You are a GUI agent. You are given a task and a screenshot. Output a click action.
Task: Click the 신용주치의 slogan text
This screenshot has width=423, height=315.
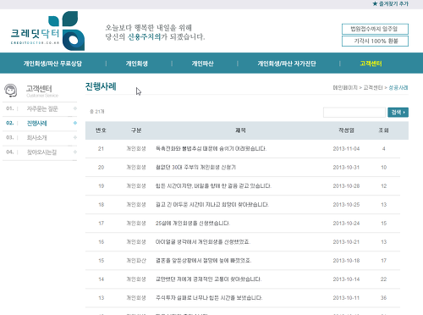click(144, 36)
